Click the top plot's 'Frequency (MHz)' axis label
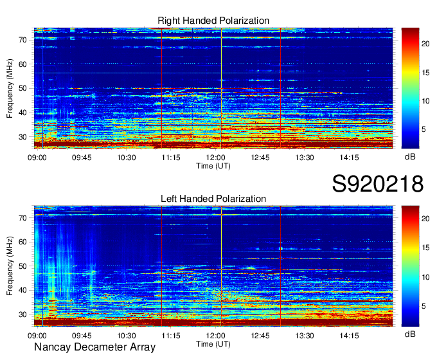437x355 pixels. point(10,88)
